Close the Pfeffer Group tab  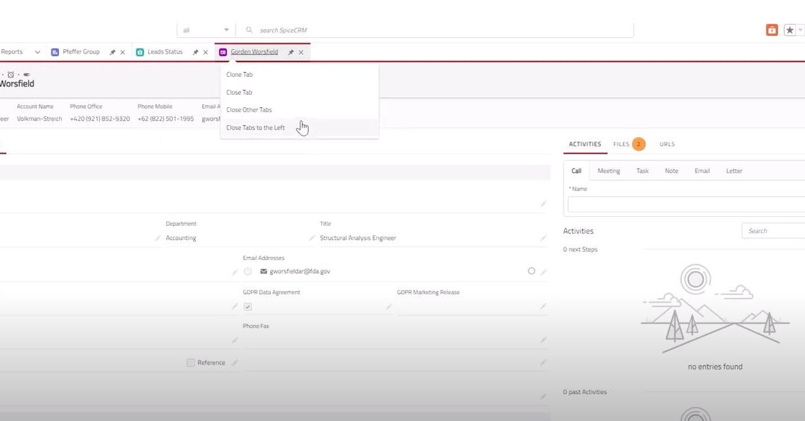123,52
